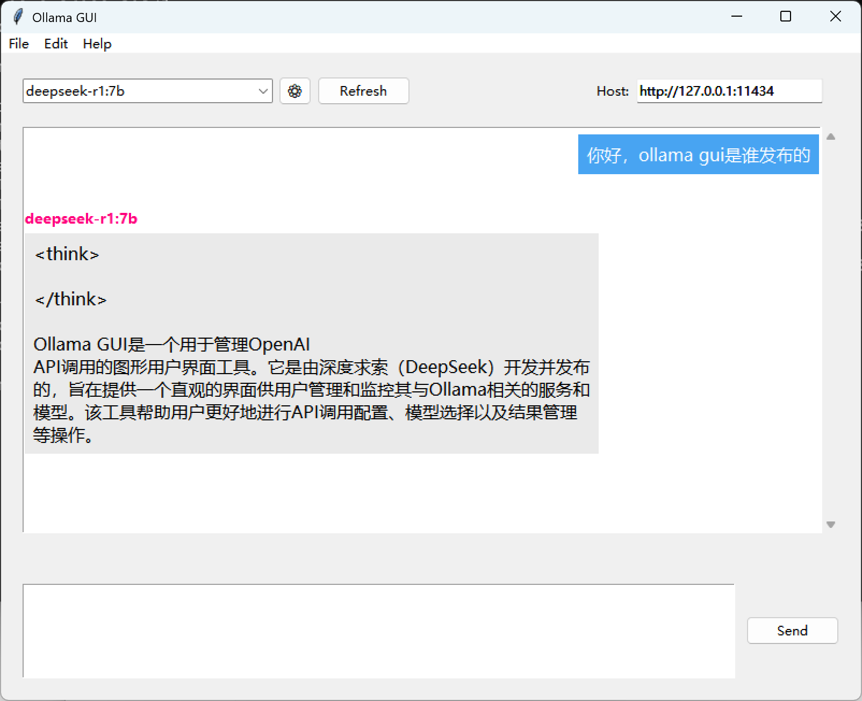The height and width of the screenshot is (701, 862).
Task: Click the opening <think> tag text
Action: point(67,254)
